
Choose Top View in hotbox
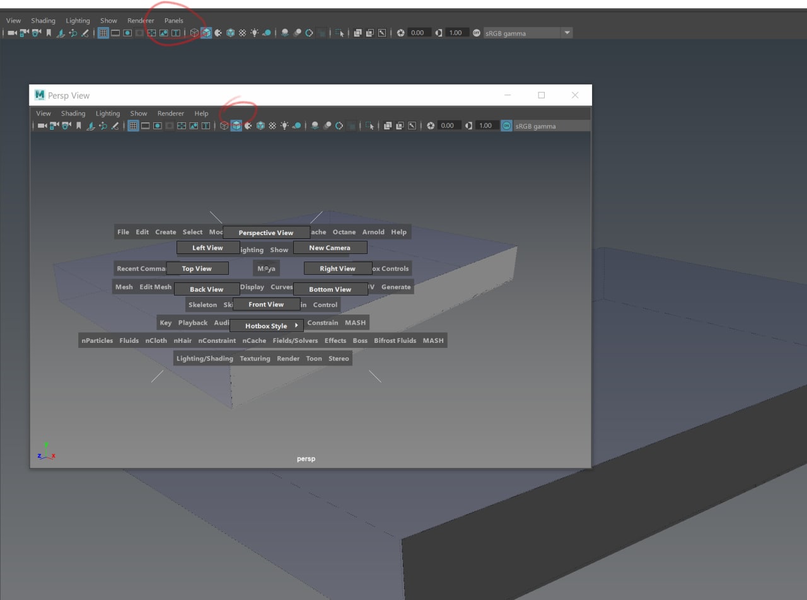tap(197, 268)
